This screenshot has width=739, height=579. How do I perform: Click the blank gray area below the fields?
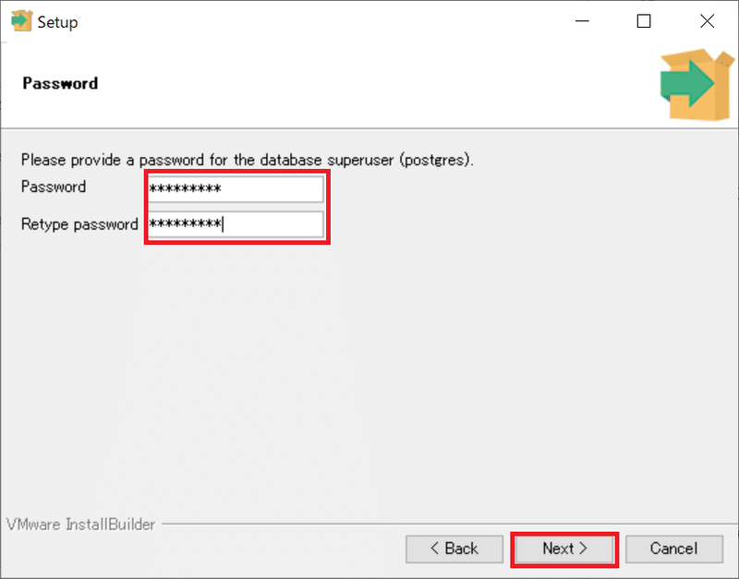(x=369, y=369)
